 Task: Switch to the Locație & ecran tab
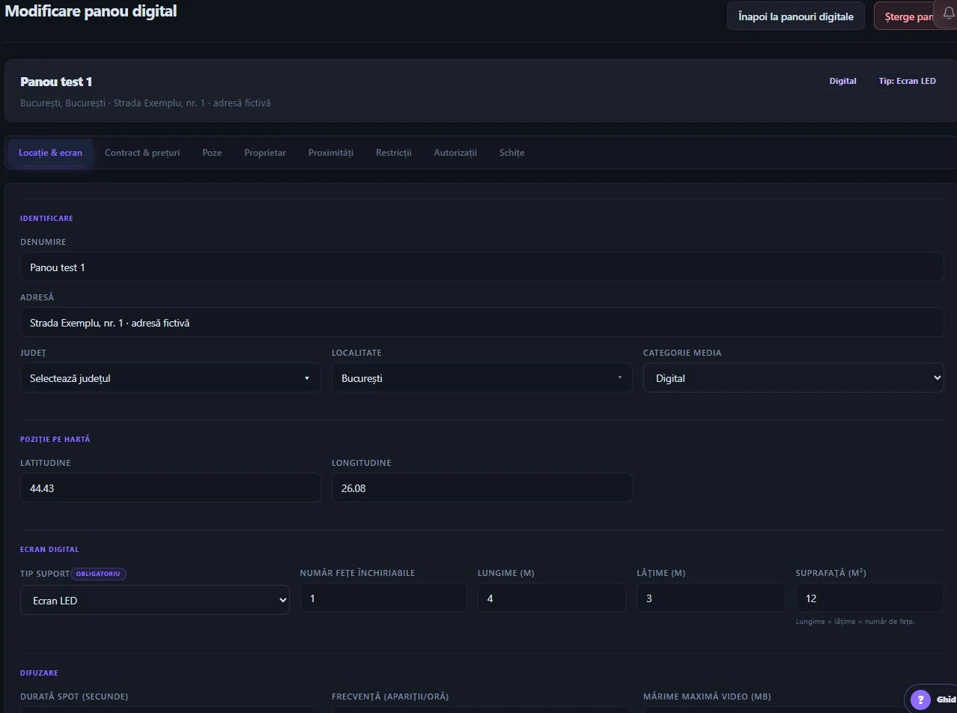point(50,153)
